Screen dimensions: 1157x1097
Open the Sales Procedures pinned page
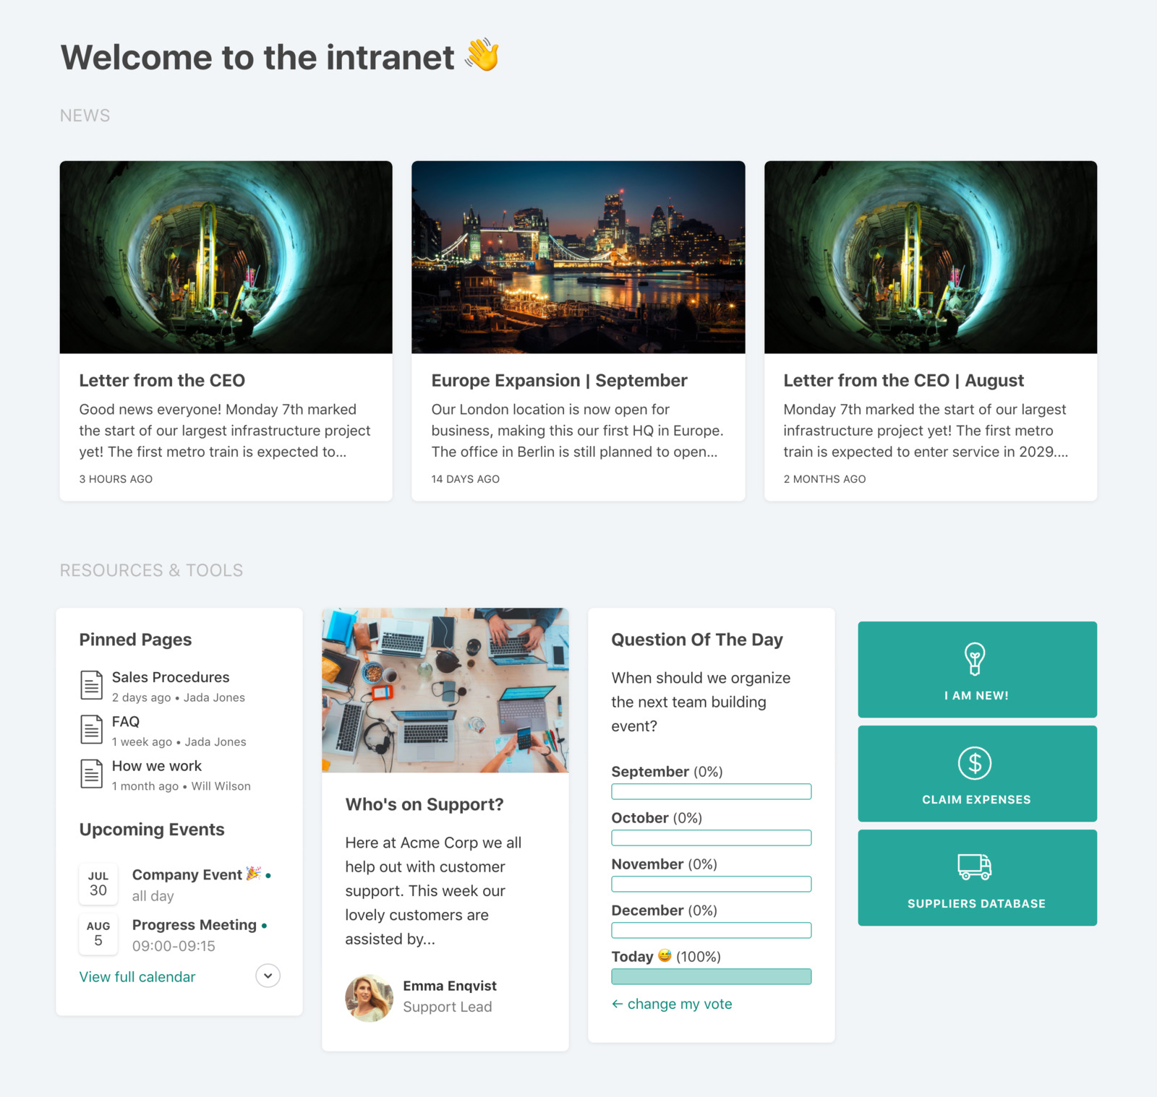point(171,677)
